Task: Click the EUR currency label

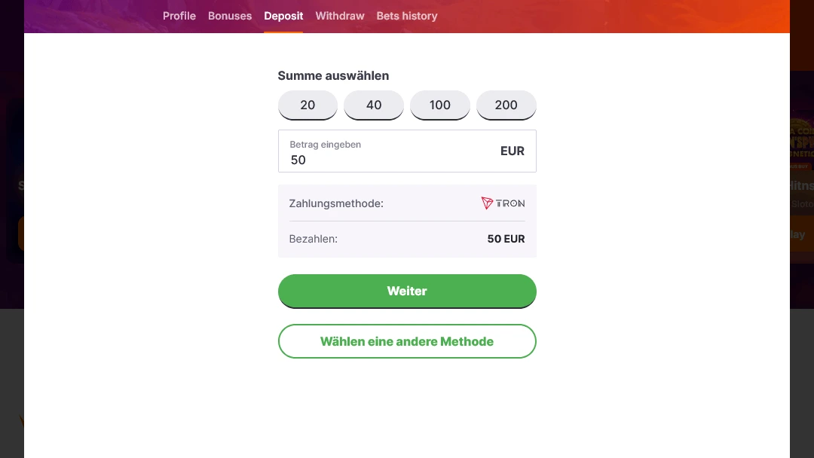Action: tap(513, 151)
